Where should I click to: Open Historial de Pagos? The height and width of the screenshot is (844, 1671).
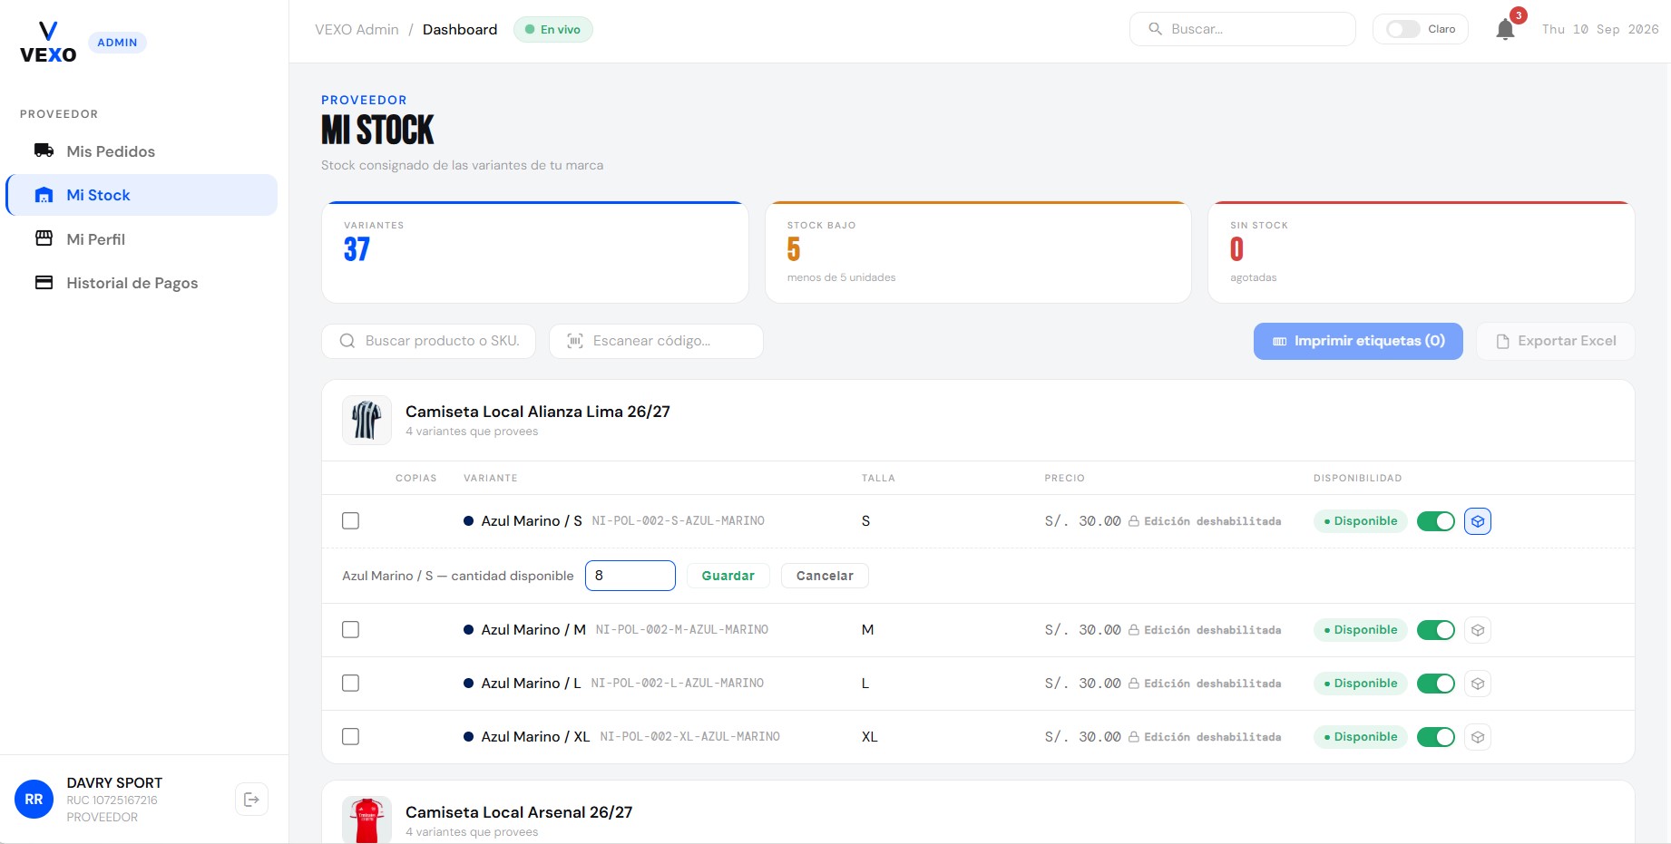point(142,283)
